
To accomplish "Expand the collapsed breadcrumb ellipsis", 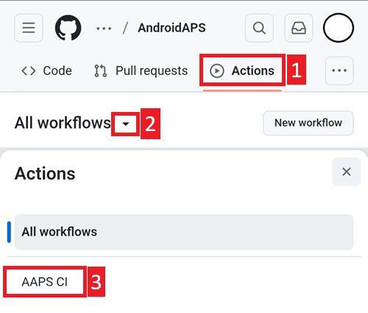I will [x=104, y=29].
